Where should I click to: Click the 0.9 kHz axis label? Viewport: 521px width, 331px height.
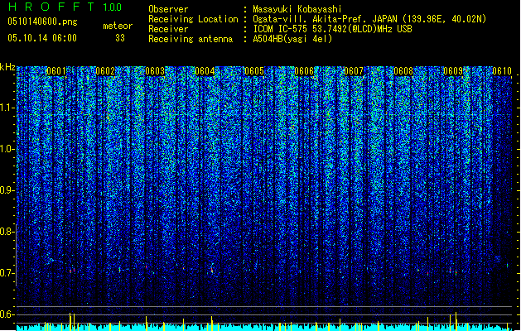[x=7, y=190]
